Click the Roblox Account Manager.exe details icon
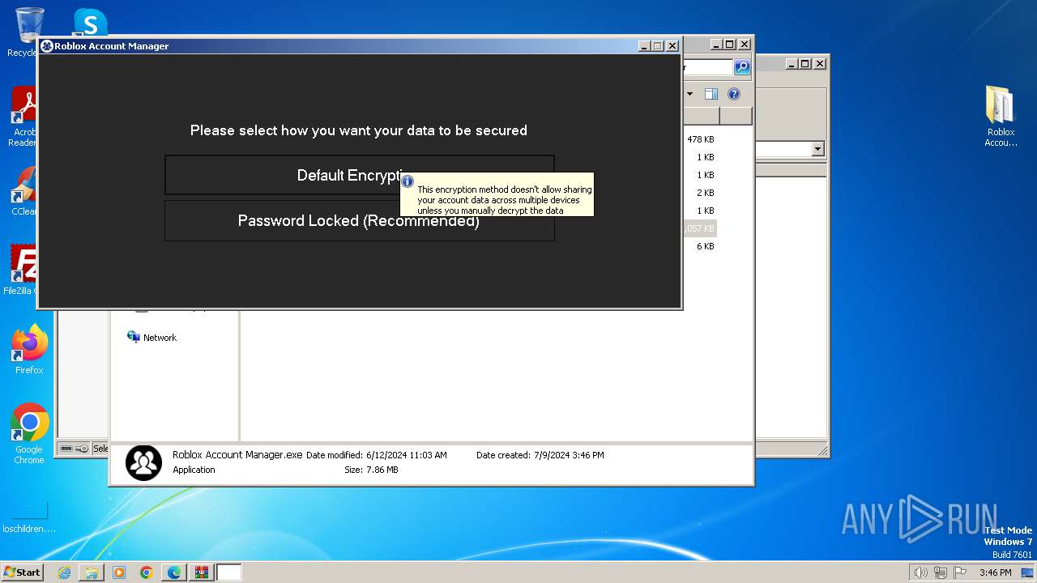The width and height of the screenshot is (1037, 583). pyautogui.click(x=143, y=463)
